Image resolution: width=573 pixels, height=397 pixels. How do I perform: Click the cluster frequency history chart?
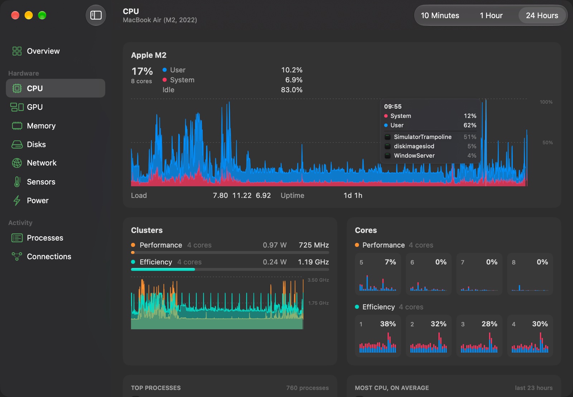pos(217,303)
